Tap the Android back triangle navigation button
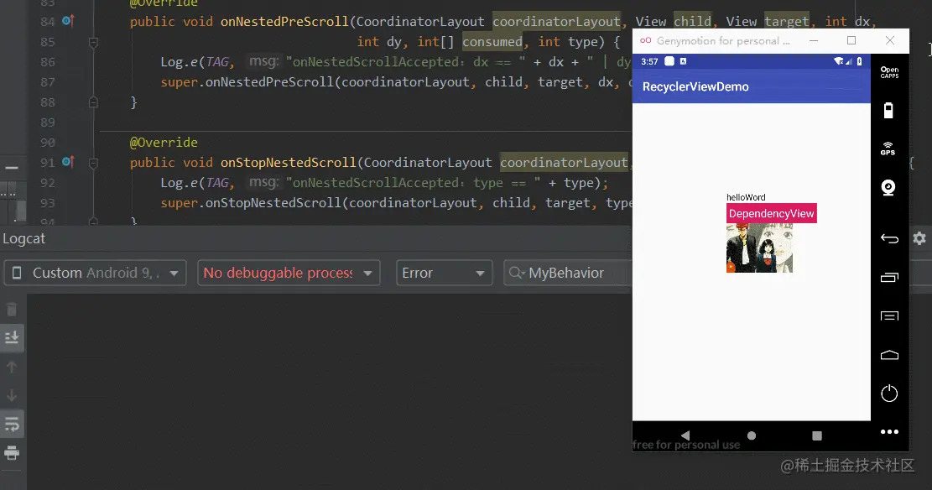This screenshot has height=490, width=932. tap(685, 435)
